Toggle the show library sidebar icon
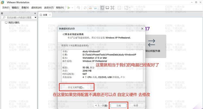 click(x=102, y=8)
